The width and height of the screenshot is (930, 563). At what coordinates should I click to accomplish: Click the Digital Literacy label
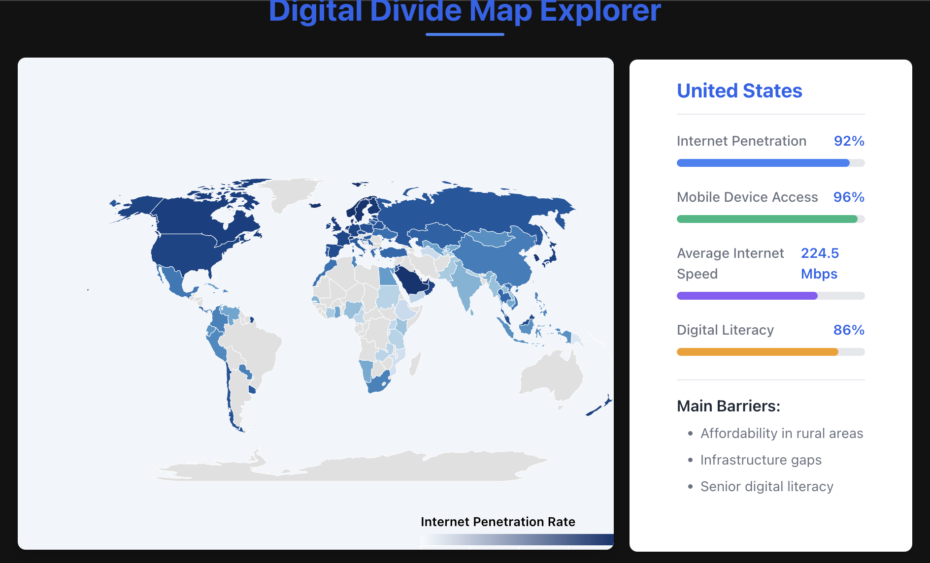click(725, 330)
